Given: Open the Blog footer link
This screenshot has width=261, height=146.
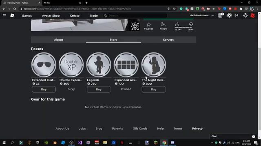Looking at the screenshot, I should click(x=99, y=129).
